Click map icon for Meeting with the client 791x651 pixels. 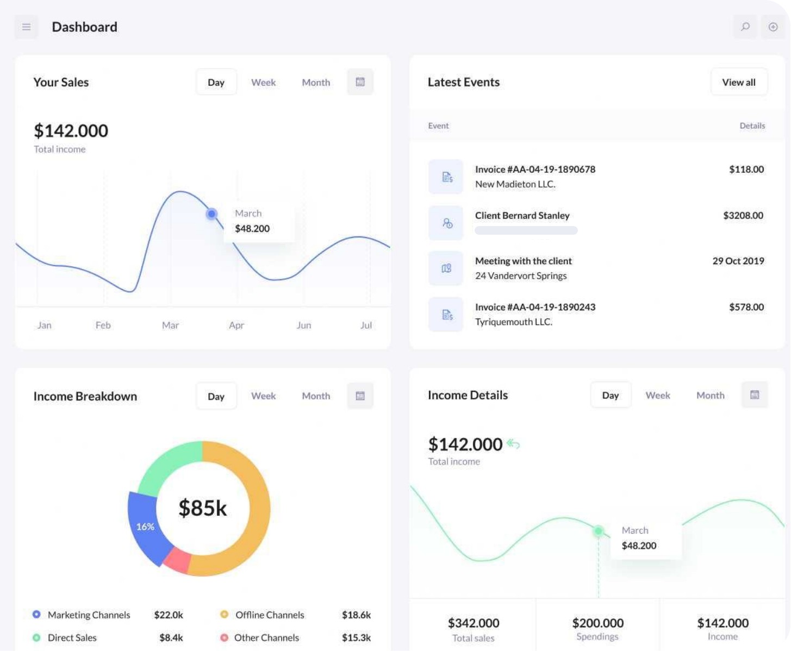[446, 268]
